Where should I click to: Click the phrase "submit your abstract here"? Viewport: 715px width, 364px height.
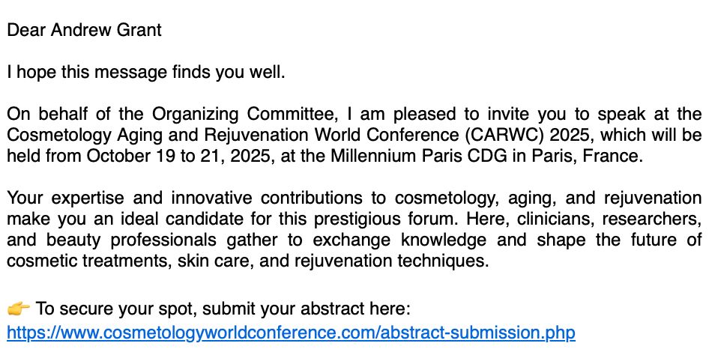point(304,309)
